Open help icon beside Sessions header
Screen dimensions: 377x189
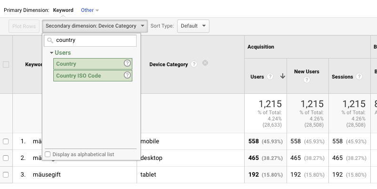[x=359, y=77]
